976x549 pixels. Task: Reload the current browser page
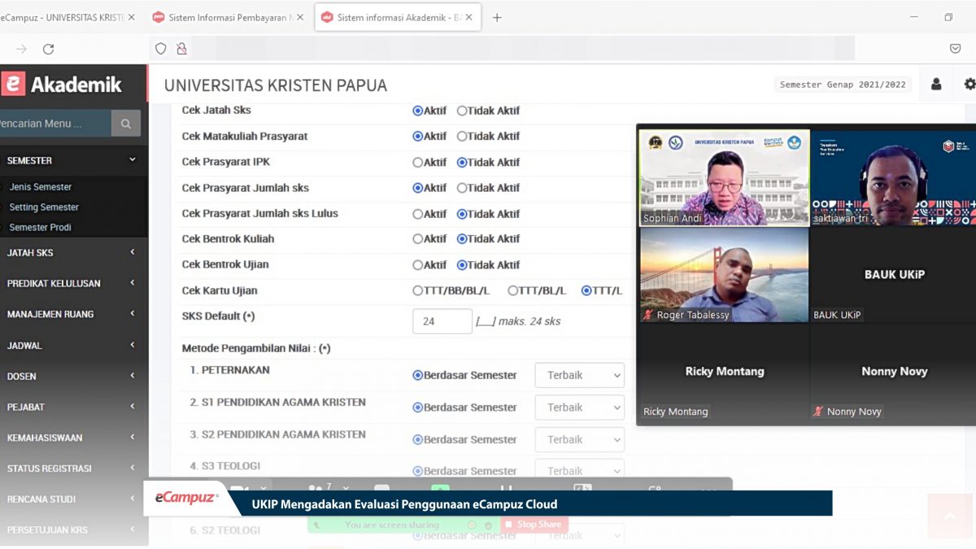48,49
